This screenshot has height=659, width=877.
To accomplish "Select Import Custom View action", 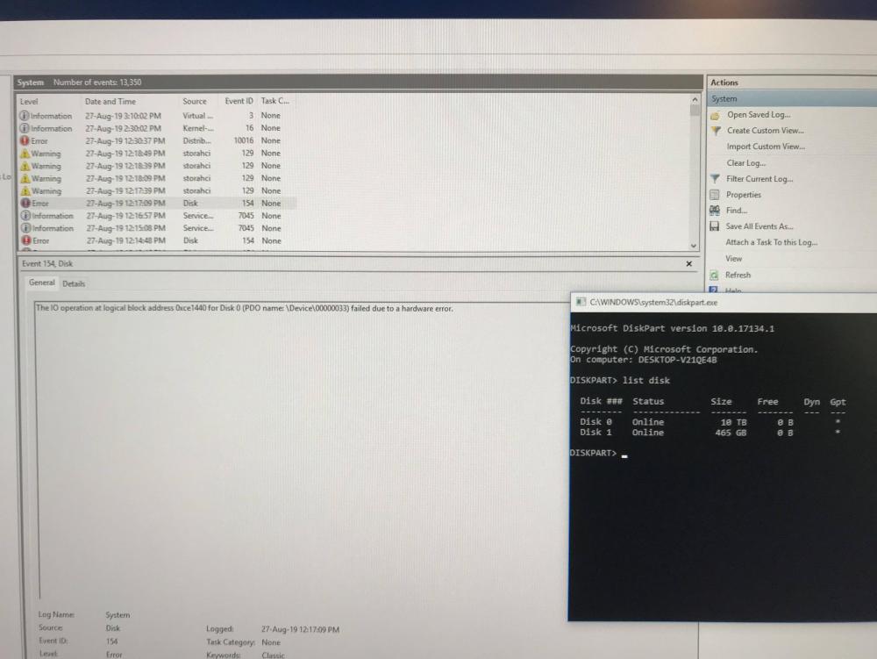I will tap(766, 147).
